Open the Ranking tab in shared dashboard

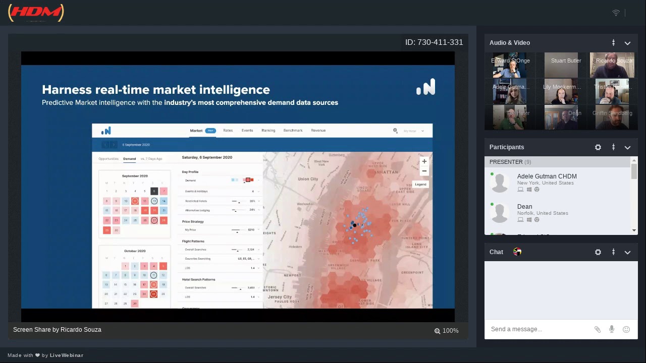[x=268, y=131]
